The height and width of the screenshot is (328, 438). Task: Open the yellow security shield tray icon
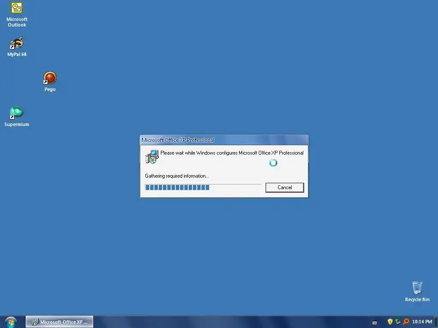[x=390, y=322]
